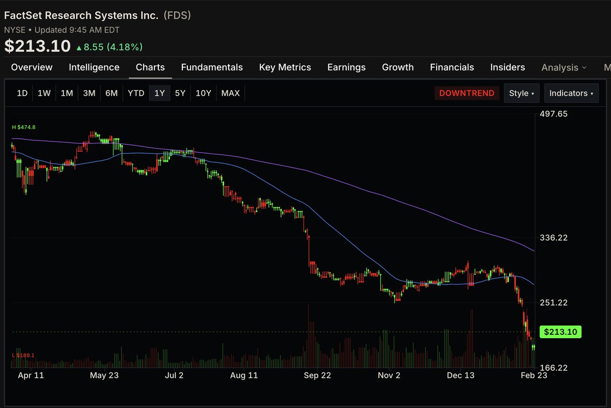Show the MAX chart range
Image resolution: width=611 pixels, height=408 pixels.
(x=231, y=93)
